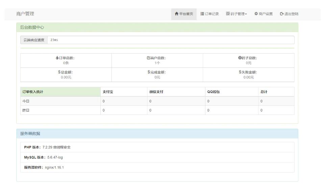Click the dollar icon beside 完成金额
This screenshot has height=192, width=328.
coord(149,72)
